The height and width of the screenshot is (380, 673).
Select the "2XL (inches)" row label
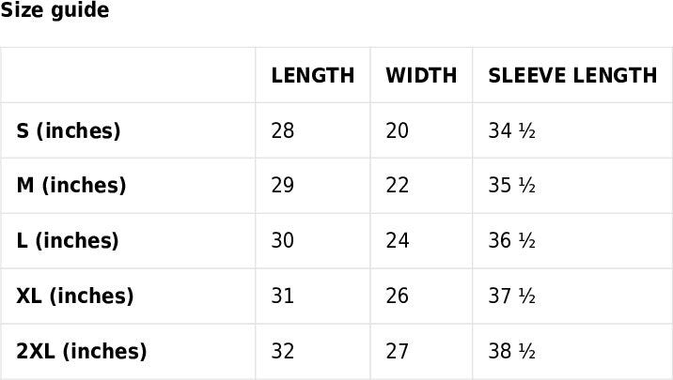[x=82, y=352]
